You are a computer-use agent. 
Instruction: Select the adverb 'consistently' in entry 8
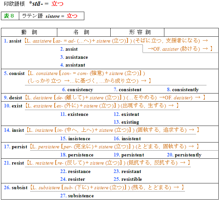[x=185, y=90]
